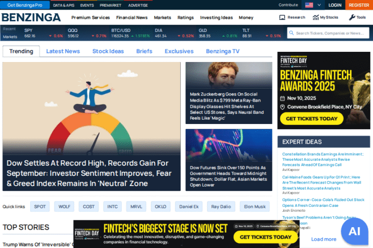This screenshot has width=373, height=248.
Task: Open the AI assistant bubble
Action: pyautogui.click(x=354, y=231)
